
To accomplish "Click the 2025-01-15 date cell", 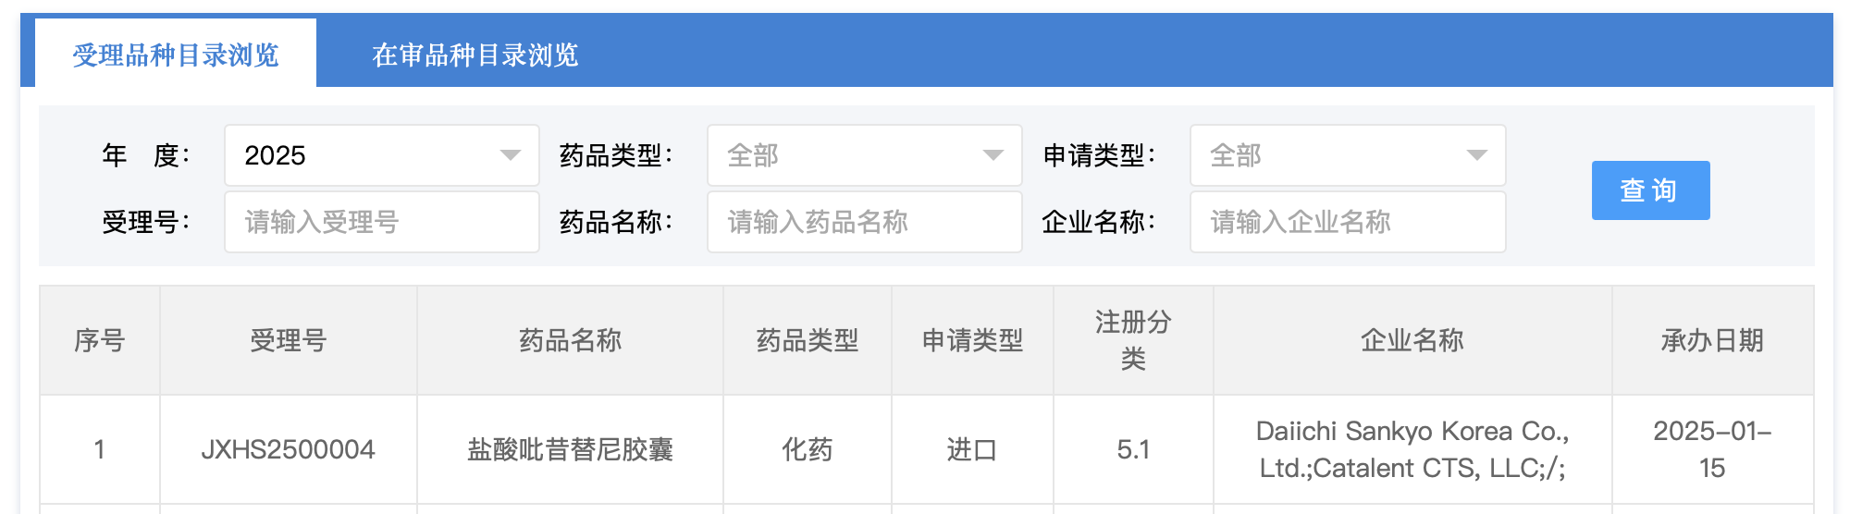I will (x=1711, y=450).
